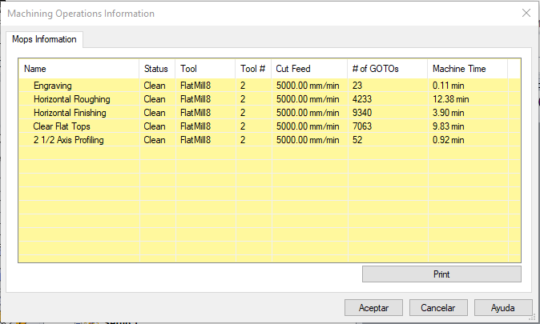540x324 pixels.
Task: Close the Machining Operations Information dialog
Action: point(526,14)
